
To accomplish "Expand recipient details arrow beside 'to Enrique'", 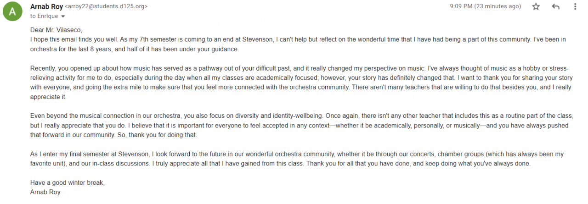I will 63,17.
